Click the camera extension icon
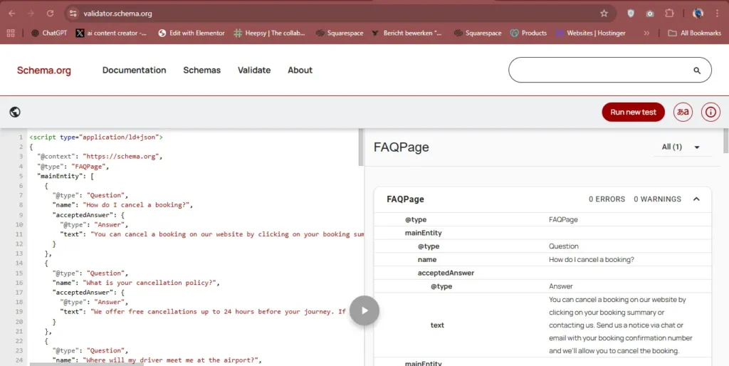Image resolution: width=729 pixels, height=366 pixels. [x=650, y=14]
